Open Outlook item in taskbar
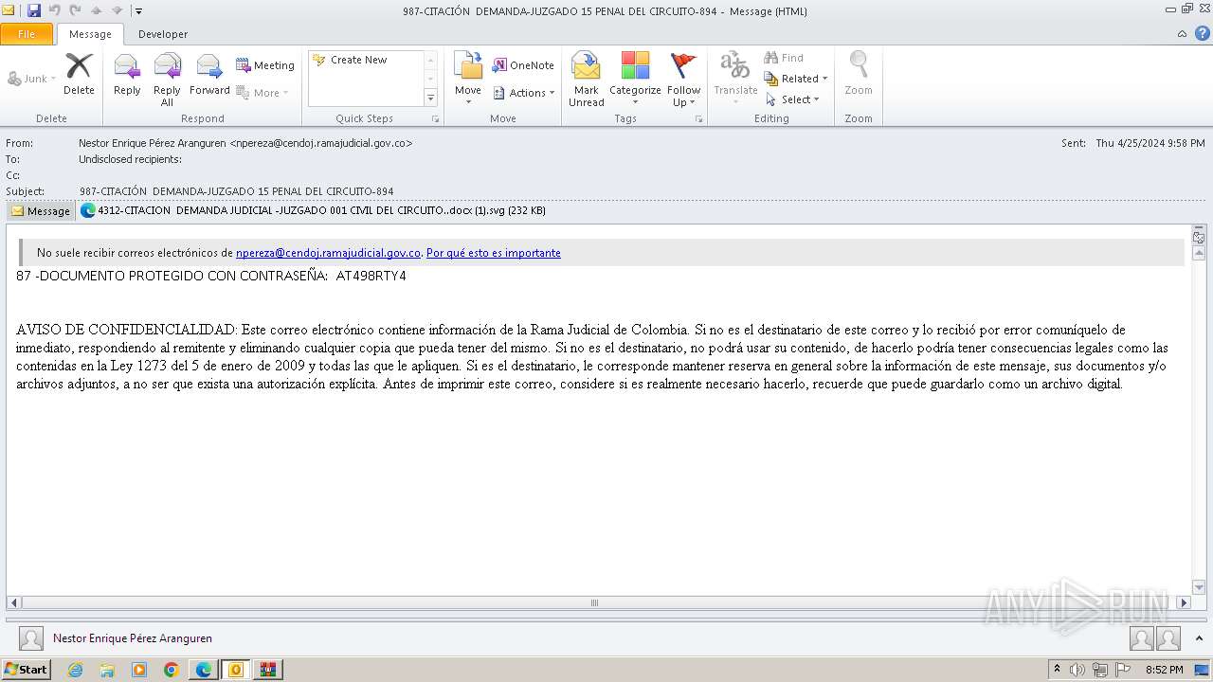The height and width of the screenshot is (682, 1213). [x=236, y=670]
